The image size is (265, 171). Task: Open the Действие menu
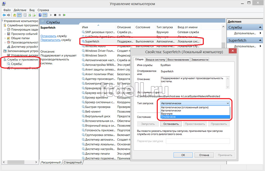[x=20, y=10]
